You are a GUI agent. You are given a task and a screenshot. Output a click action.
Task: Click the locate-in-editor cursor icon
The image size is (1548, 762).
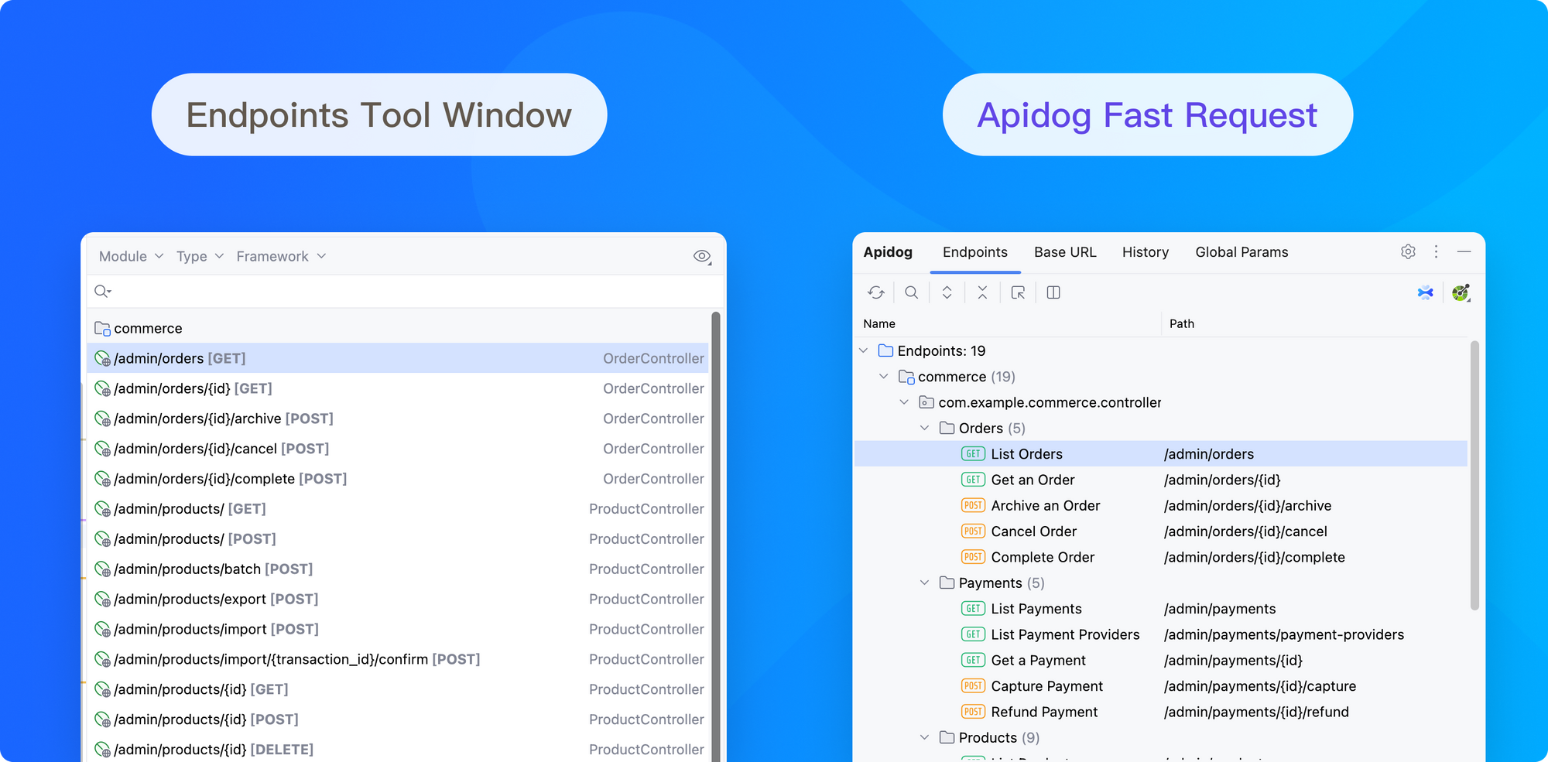point(1018,292)
